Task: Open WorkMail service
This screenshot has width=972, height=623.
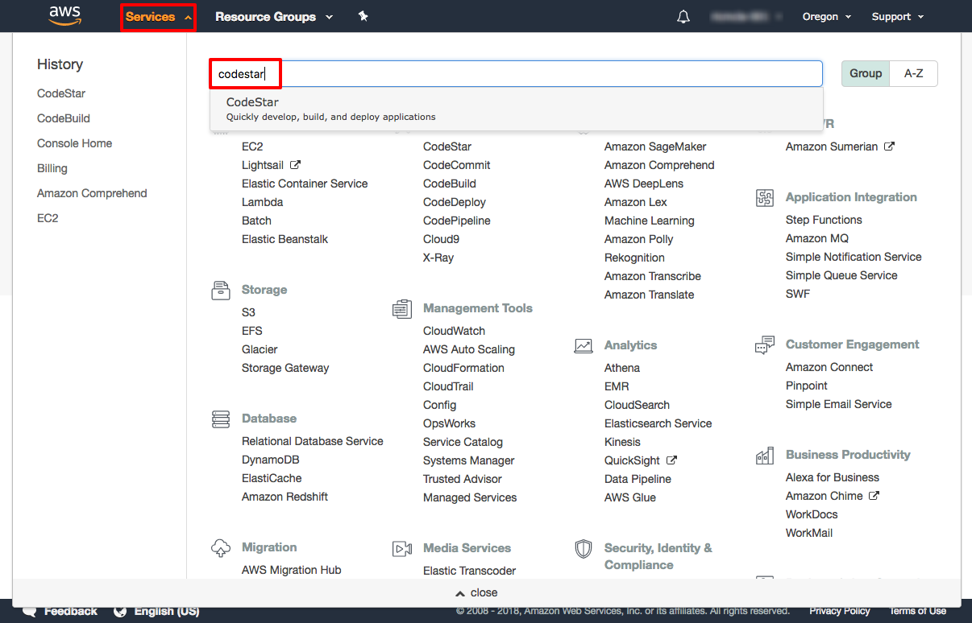Action: (x=809, y=533)
